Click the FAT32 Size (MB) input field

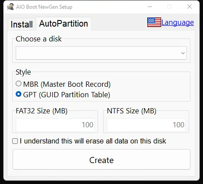pos(55,125)
